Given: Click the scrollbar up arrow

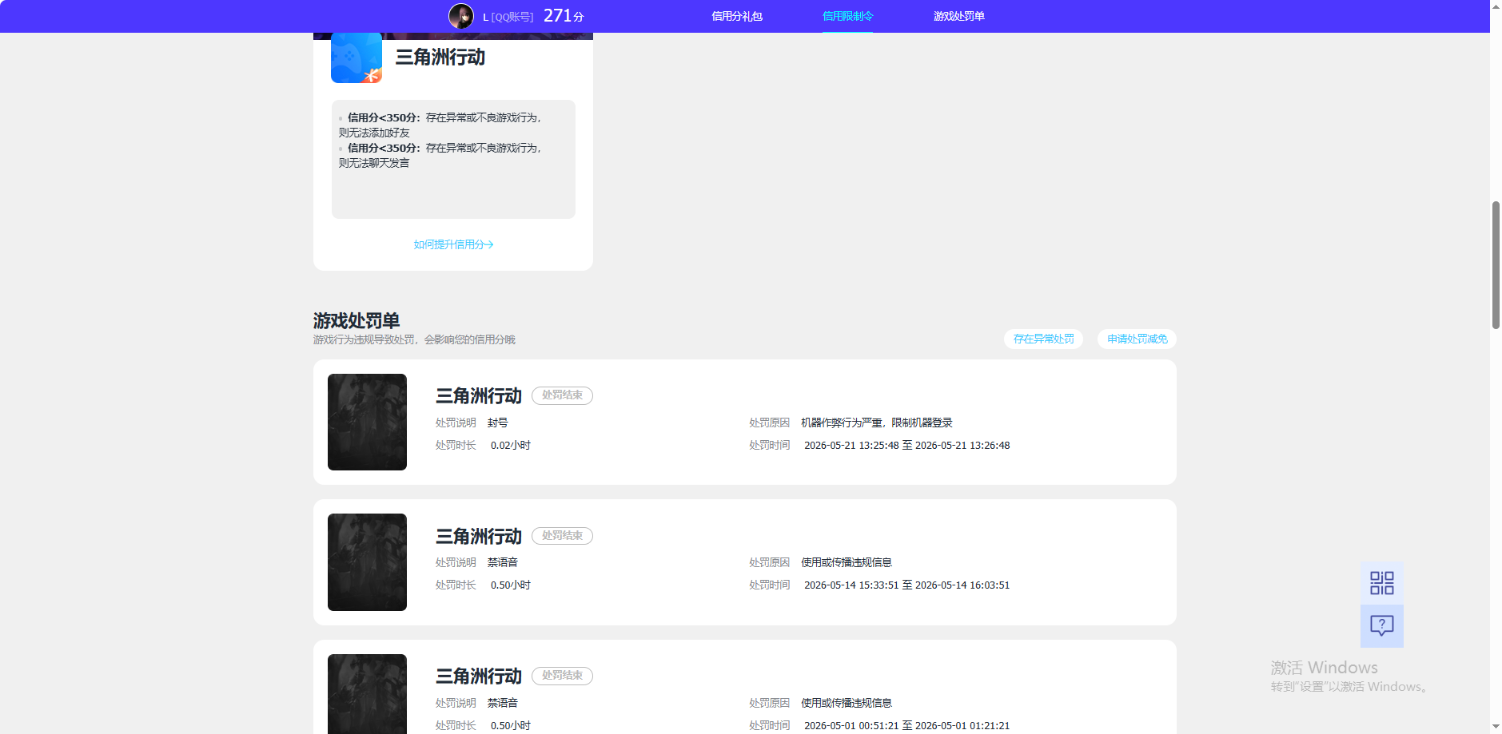Looking at the screenshot, I should 1496,6.
